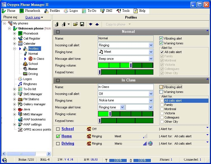Click the Home profile link
Viewport: 211px width, 164px height.
coord(67,136)
